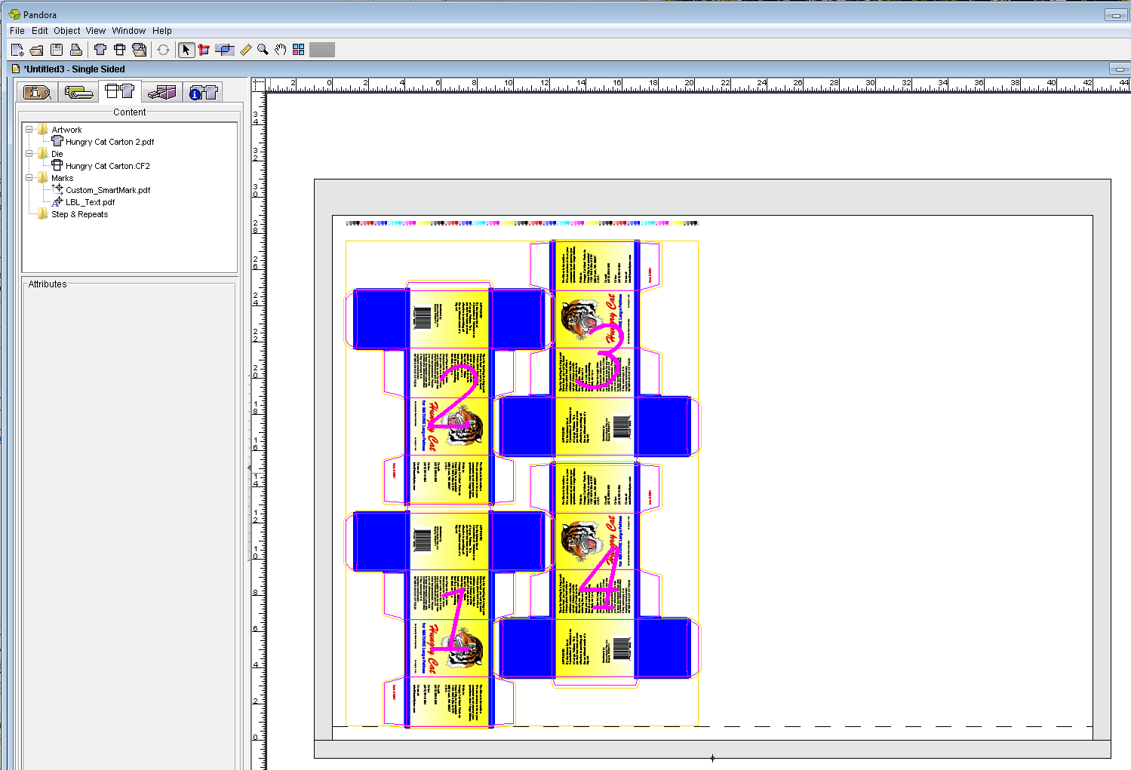Click the refresh circular arrows icon
1131x770 pixels.
pyautogui.click(x=163, y=50)
